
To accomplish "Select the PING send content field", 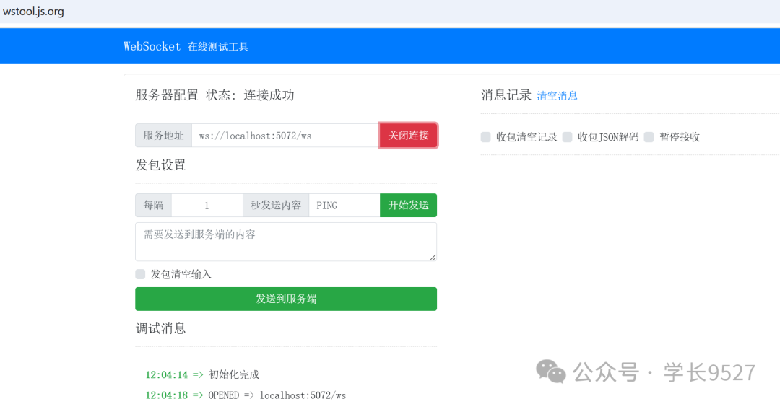I will (x=344, y=206).
